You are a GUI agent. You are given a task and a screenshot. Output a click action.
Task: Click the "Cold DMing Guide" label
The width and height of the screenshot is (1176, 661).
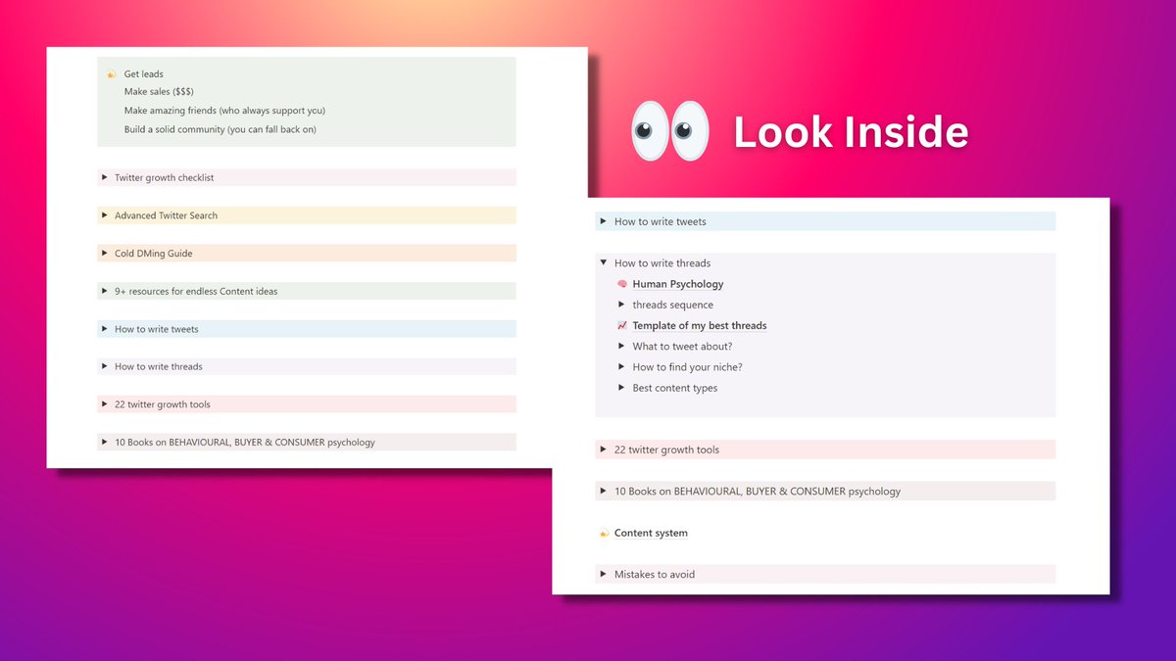tap(153, 254)
